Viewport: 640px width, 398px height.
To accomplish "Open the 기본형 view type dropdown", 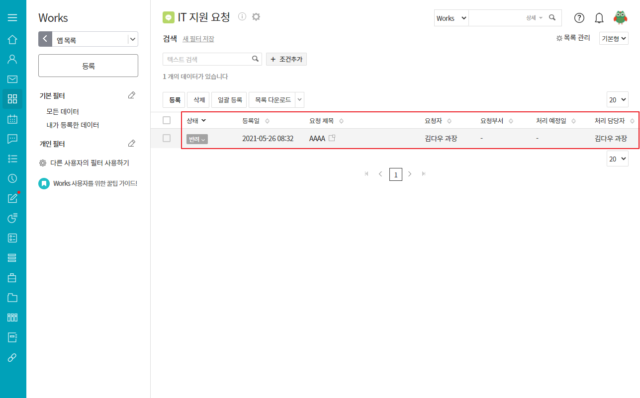I will pos(614,38).
